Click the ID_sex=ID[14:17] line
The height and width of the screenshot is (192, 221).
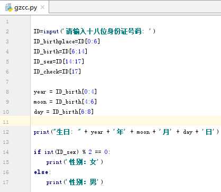pyautogui.click(x=59, y=62)
